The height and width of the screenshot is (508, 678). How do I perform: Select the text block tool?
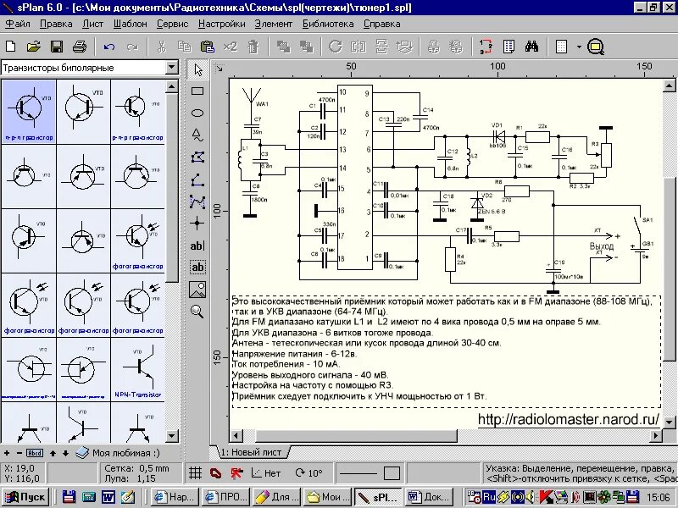[197, 268]
